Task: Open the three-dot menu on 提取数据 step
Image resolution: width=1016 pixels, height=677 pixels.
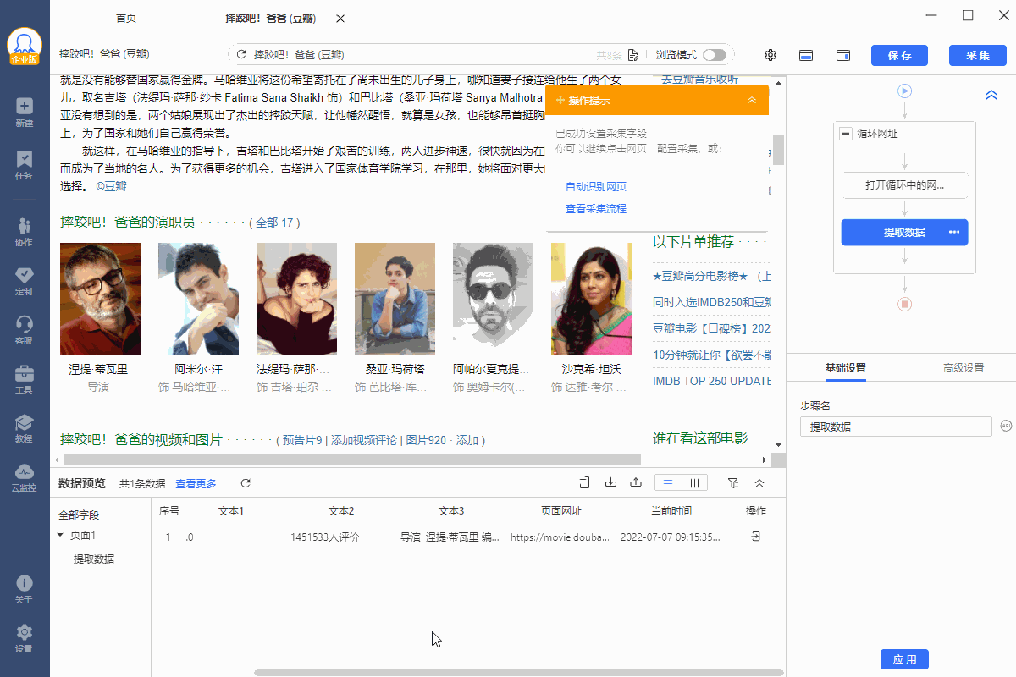Action: click(x=954, y=233)
